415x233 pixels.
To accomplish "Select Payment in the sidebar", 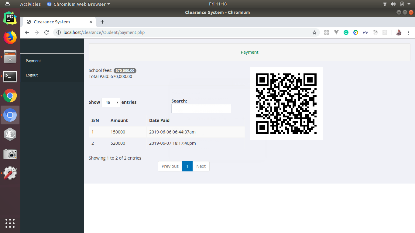I will (x=33, y=61).
